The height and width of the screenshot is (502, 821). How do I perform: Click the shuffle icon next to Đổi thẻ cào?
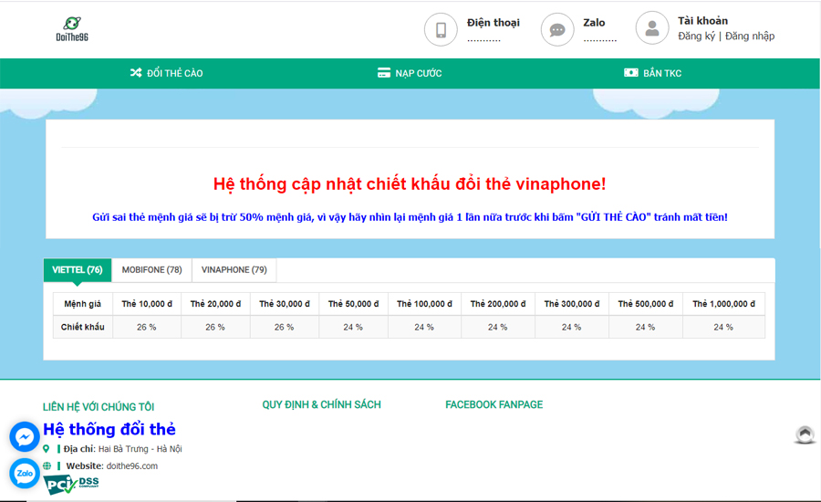pos(136,73)
